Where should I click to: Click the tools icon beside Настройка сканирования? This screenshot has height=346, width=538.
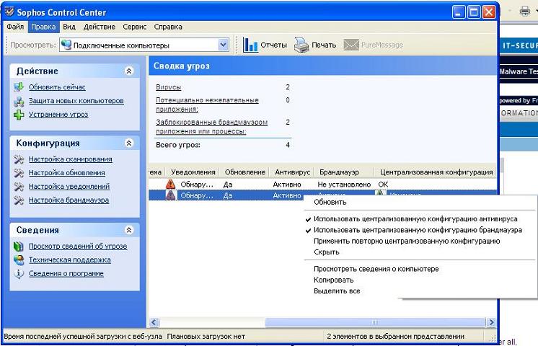point(19,159)
